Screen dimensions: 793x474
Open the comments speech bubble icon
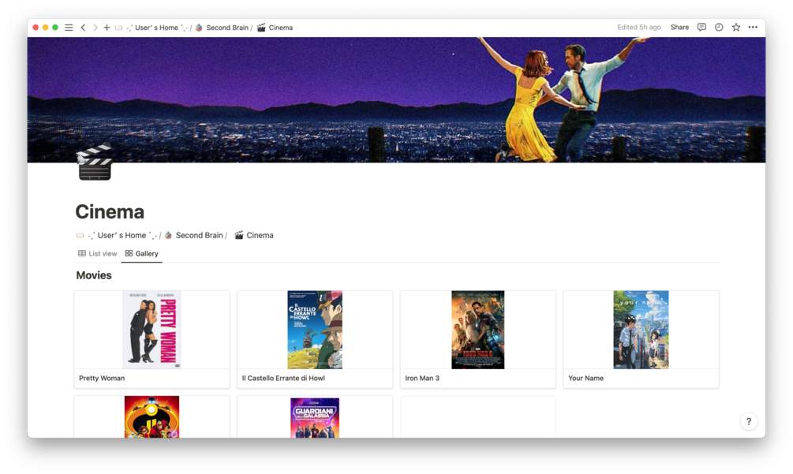[x=701, y=28]
